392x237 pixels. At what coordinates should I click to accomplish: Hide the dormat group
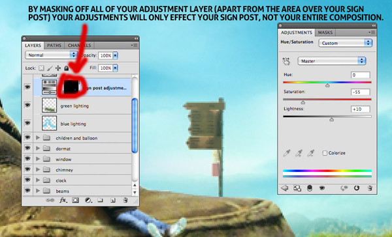click(x=27, y=148)
